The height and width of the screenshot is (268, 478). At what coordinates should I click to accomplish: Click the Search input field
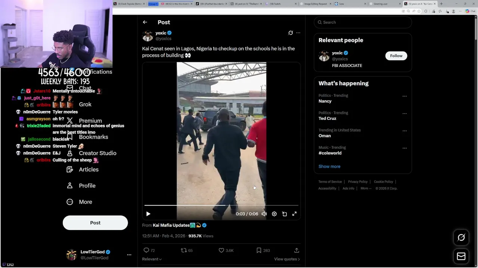pos(363,22)
